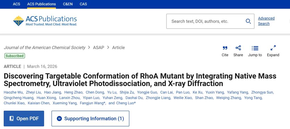The height and width of the screenshot is (129, 290).
Task: Open Supporting Information (1)
Action: (x=90, y=119)
